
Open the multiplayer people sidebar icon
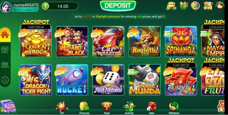pyautogui.click(x=5, y=65)
